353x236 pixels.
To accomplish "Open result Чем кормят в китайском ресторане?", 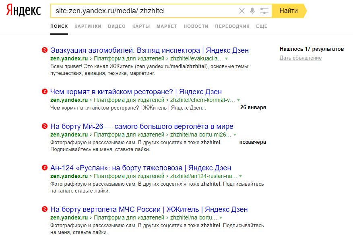I will (x=136, y=92).
